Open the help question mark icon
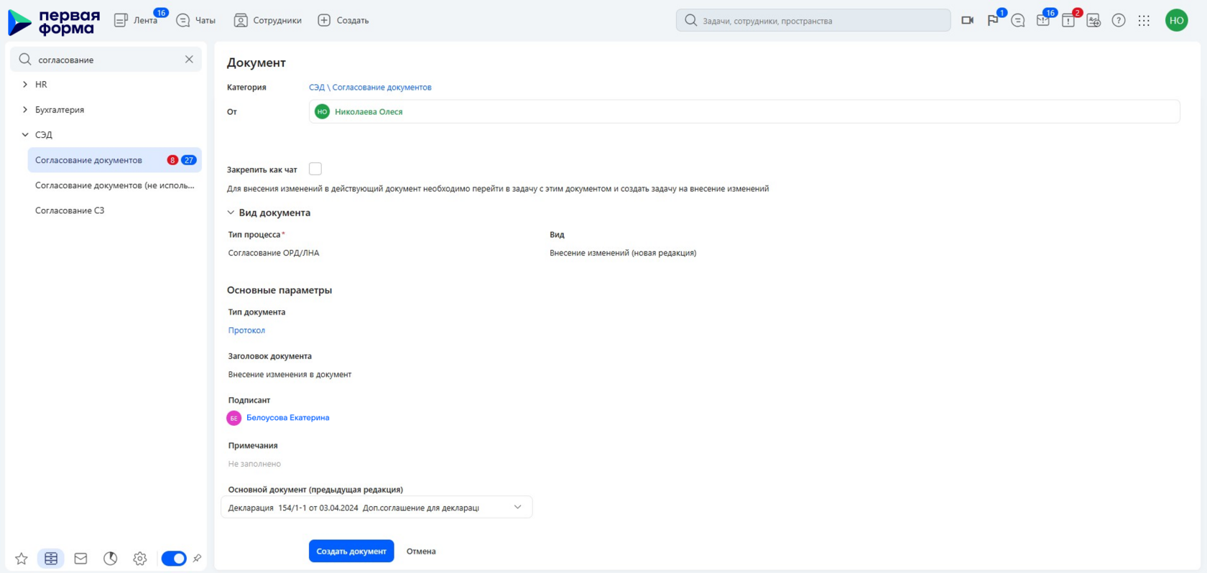This screenshot has width=1207, height=573. pyautogui.click(x=1119, y=21)
